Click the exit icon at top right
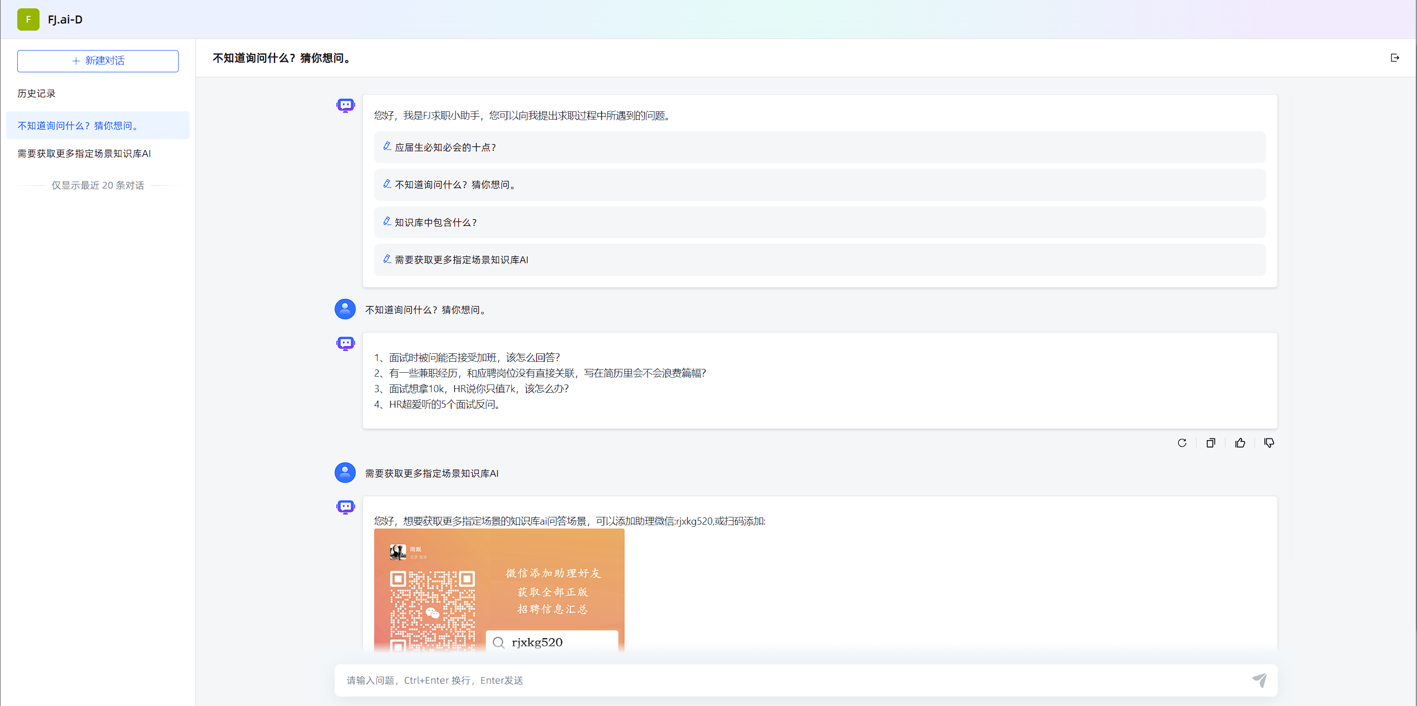This screenshot has height=706, width=1417. tap(1395, 58)
